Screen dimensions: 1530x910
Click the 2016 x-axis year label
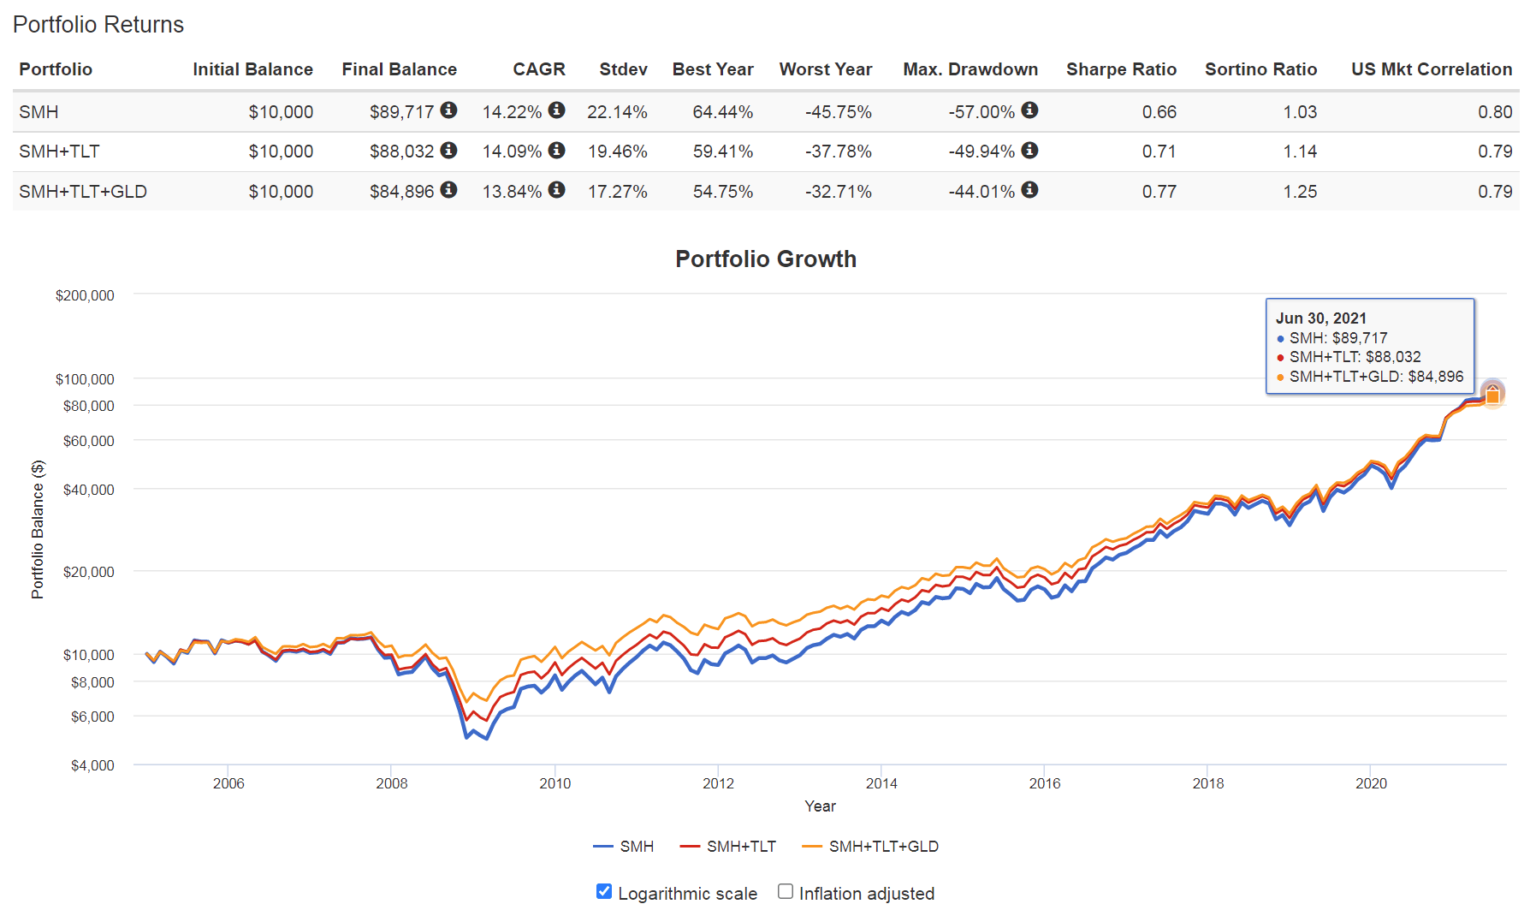pyautogui.click(x=1045, y=783)
